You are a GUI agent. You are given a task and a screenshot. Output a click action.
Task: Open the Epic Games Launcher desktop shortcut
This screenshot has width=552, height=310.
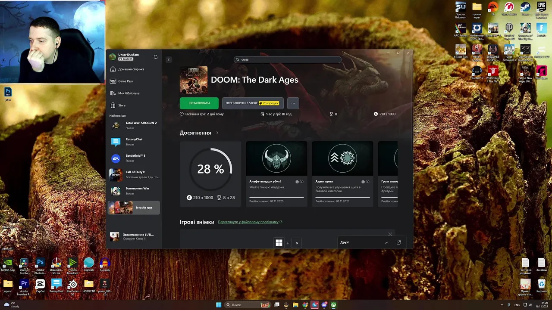[x=542, y=10]
